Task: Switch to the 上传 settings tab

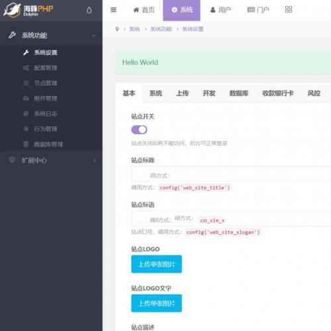Action: tap(182, 93)
